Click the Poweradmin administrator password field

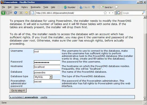47,81
